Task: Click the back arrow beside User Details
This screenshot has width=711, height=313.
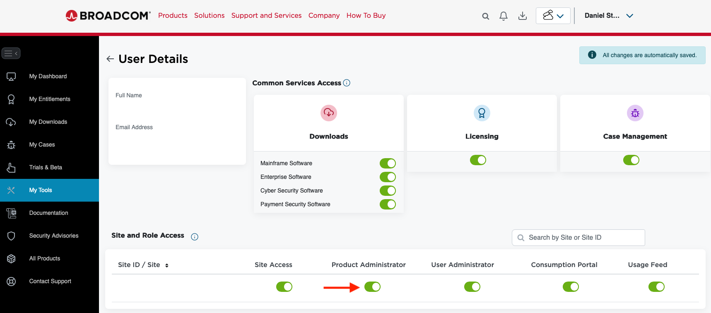Action: pos(110,59)
